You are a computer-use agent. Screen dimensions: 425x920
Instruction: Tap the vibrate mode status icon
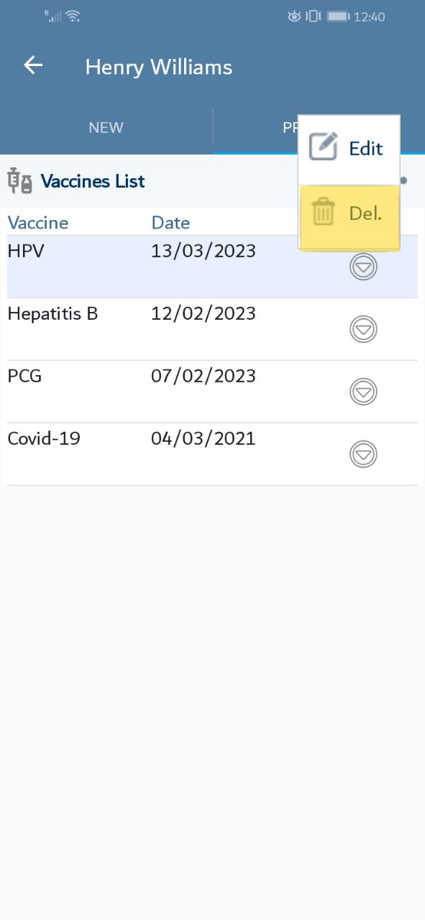point(313,16)
